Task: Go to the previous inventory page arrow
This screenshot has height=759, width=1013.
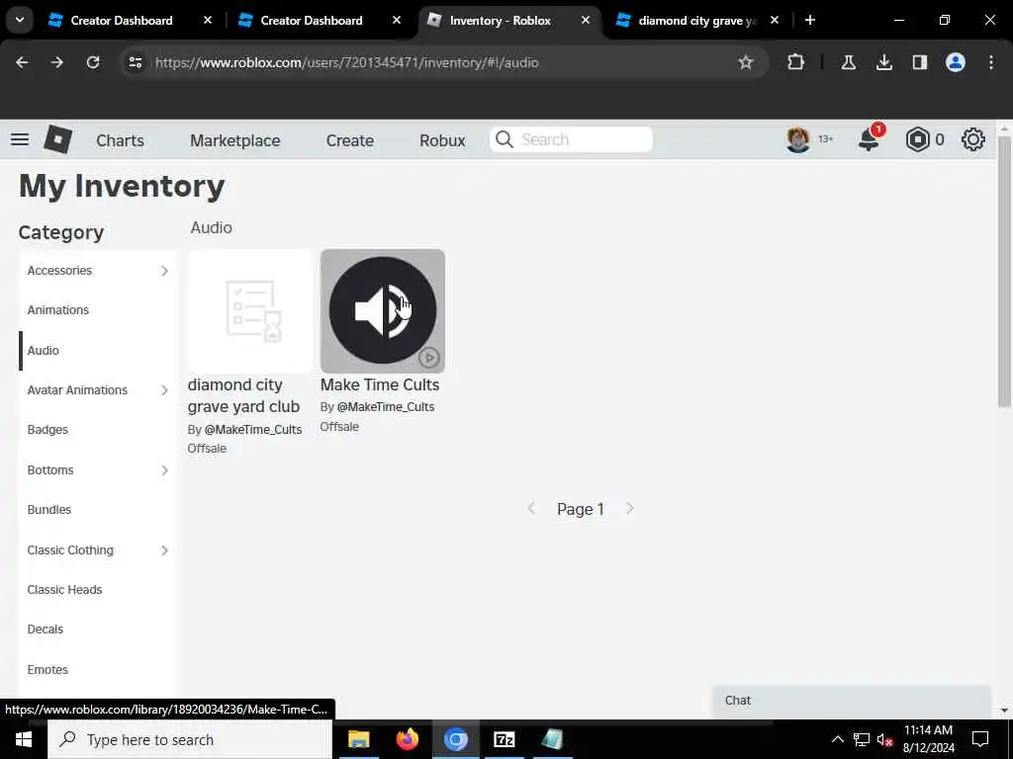Action: tap(531, 509)
